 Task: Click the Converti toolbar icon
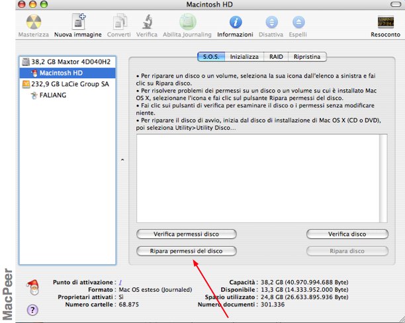pyautogui.click(x=120, y=22)
